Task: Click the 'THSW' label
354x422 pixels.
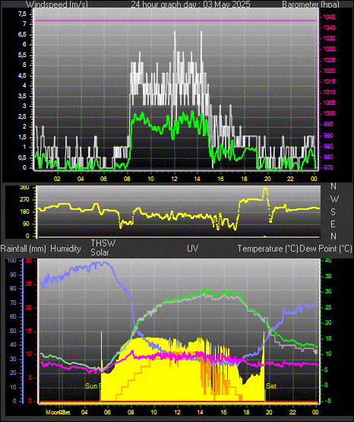Action: click(103, 243)
